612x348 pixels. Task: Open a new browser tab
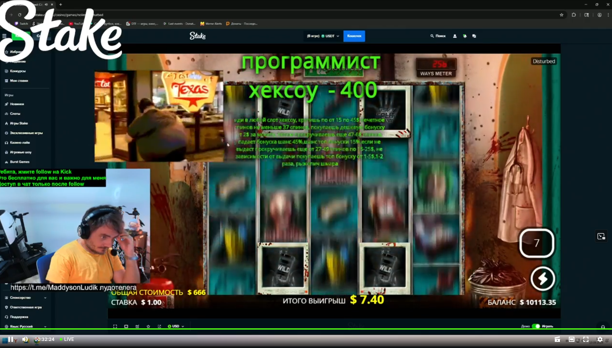60,5
